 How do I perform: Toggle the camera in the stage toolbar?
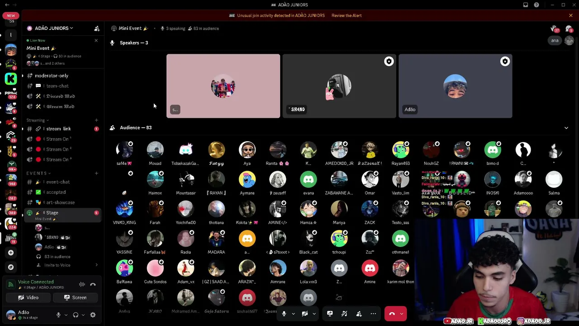(305, 314)
